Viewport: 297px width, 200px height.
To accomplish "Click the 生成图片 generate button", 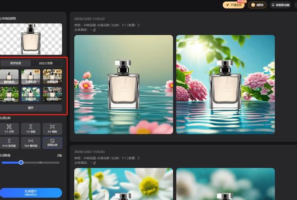I will 31,192.
